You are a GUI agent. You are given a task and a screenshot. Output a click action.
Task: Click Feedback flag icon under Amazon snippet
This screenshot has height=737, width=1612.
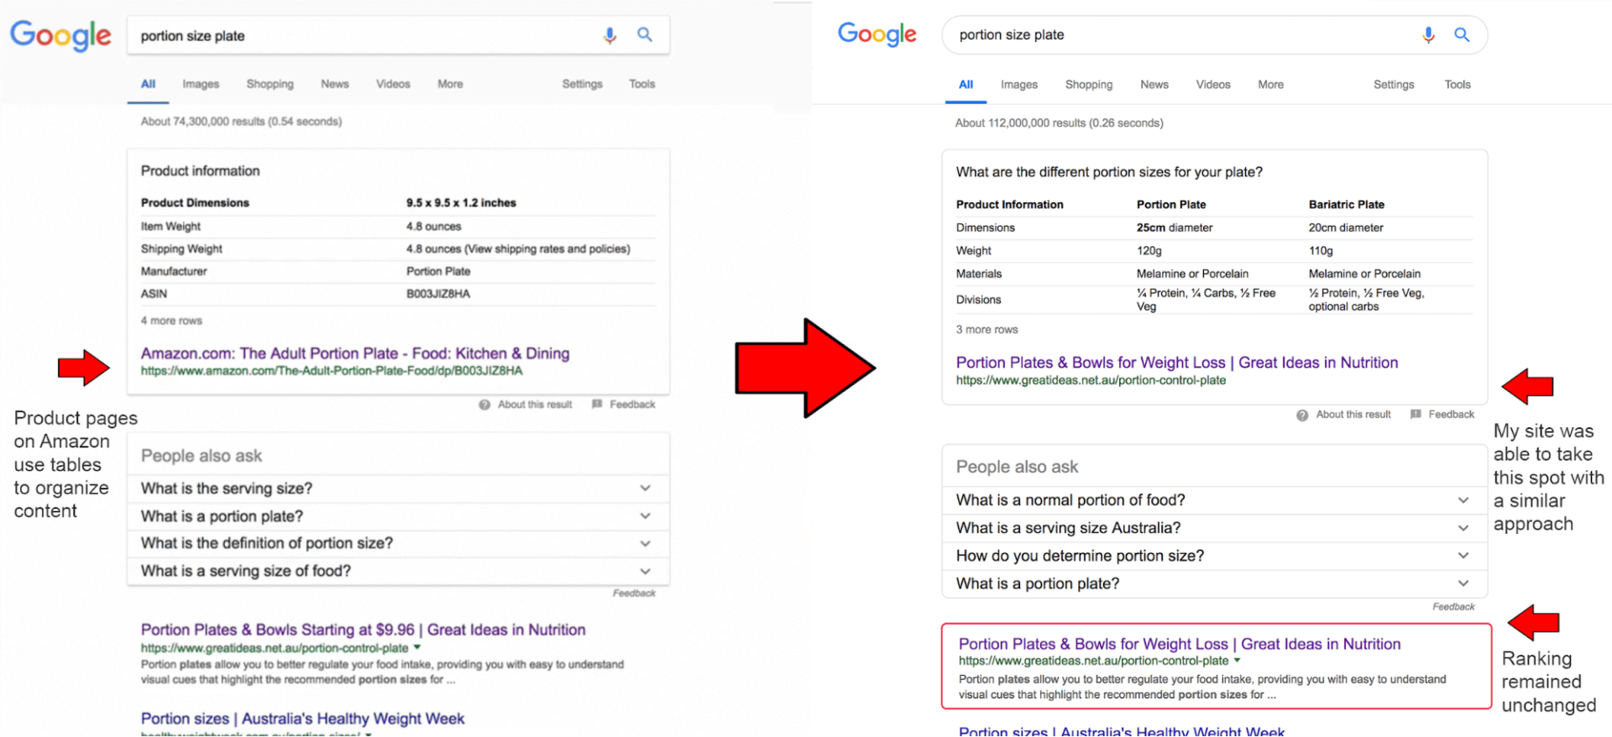597,404
